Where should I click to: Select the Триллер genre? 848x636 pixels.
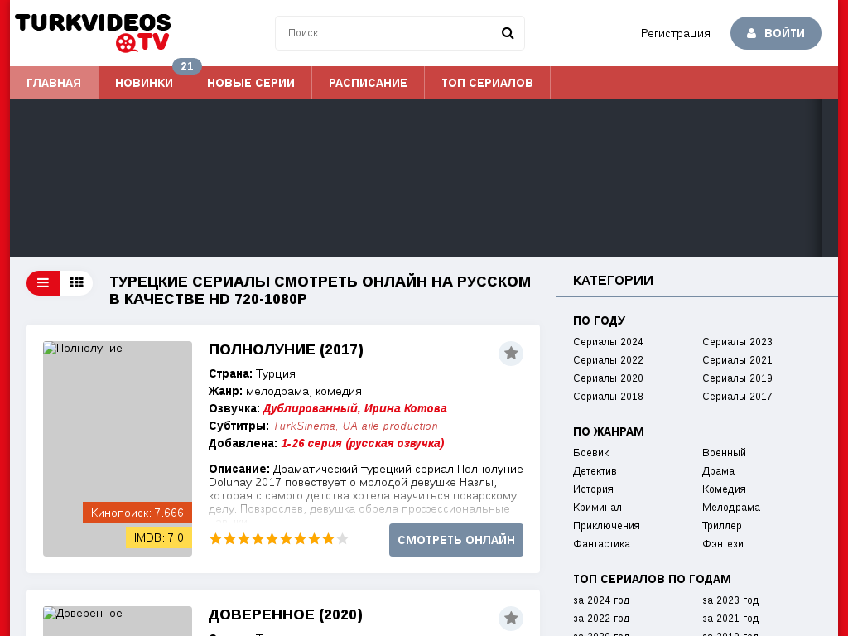coord(722,526)
